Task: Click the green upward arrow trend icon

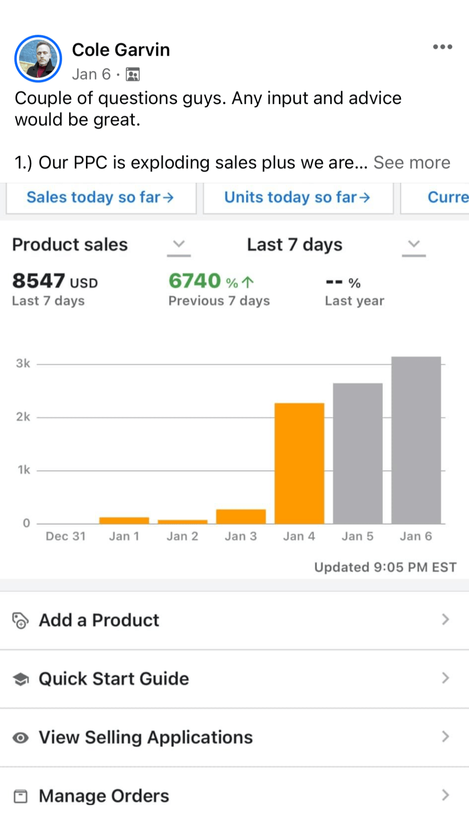Action: 248,282
